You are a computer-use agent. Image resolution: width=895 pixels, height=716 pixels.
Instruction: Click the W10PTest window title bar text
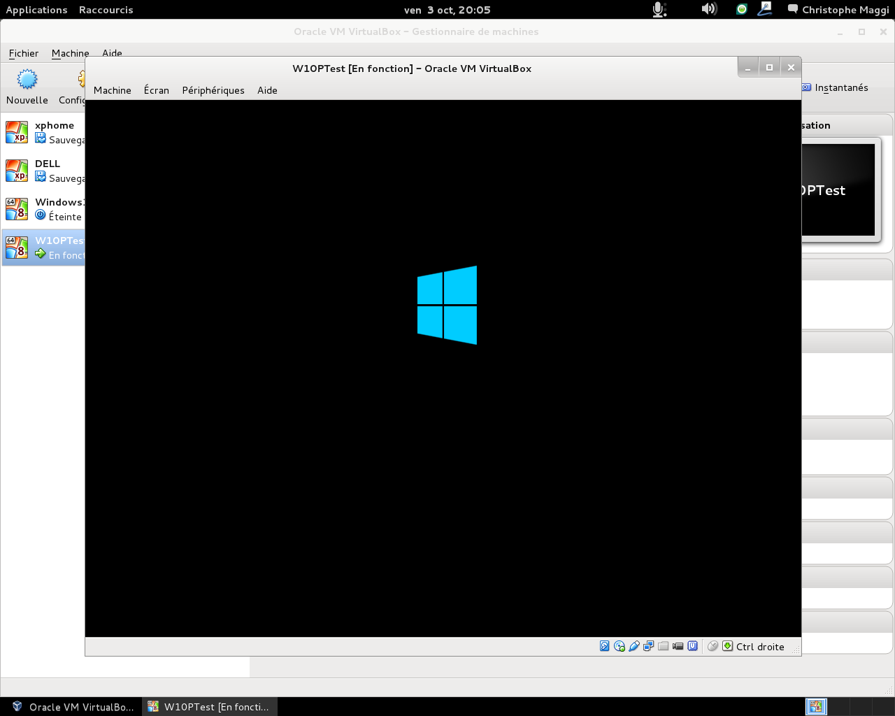pos(412,69)
